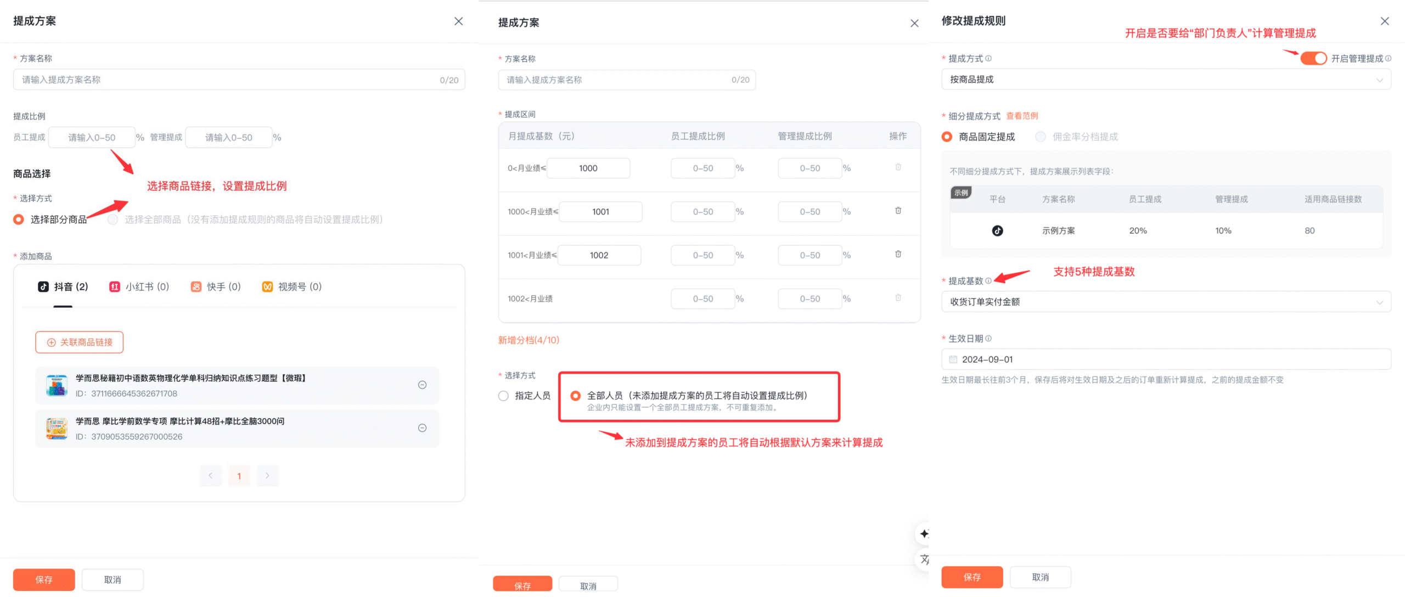Click the 关联商品链接 button
Image resolution: width=1405 pixels, height=597 pixels.
[80, 342]
